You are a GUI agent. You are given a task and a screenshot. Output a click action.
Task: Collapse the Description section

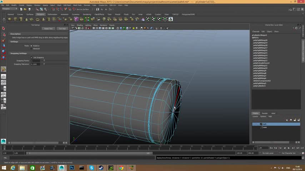15,34
